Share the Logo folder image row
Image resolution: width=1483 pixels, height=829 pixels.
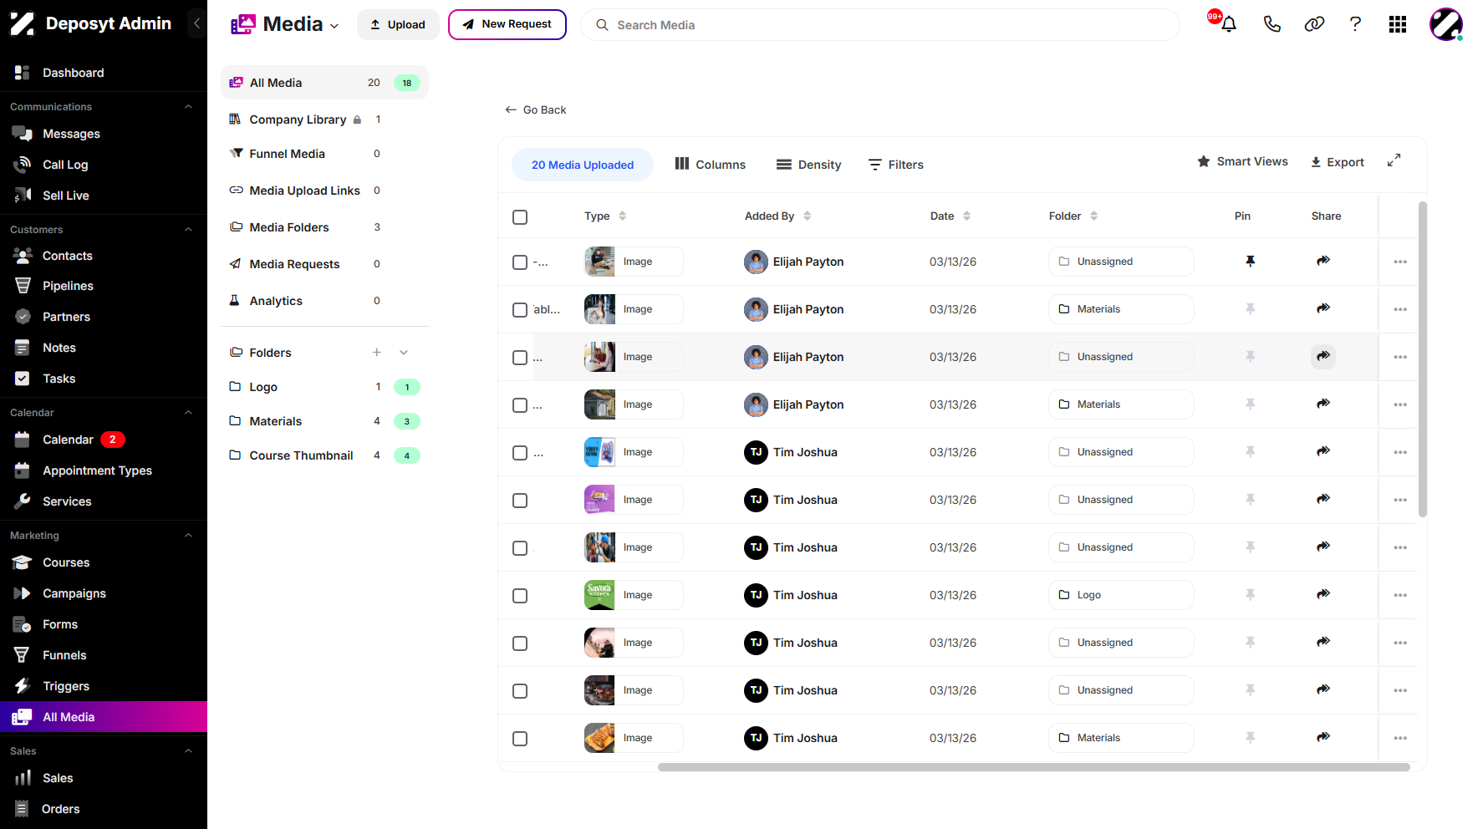[x=1323, y=595]
